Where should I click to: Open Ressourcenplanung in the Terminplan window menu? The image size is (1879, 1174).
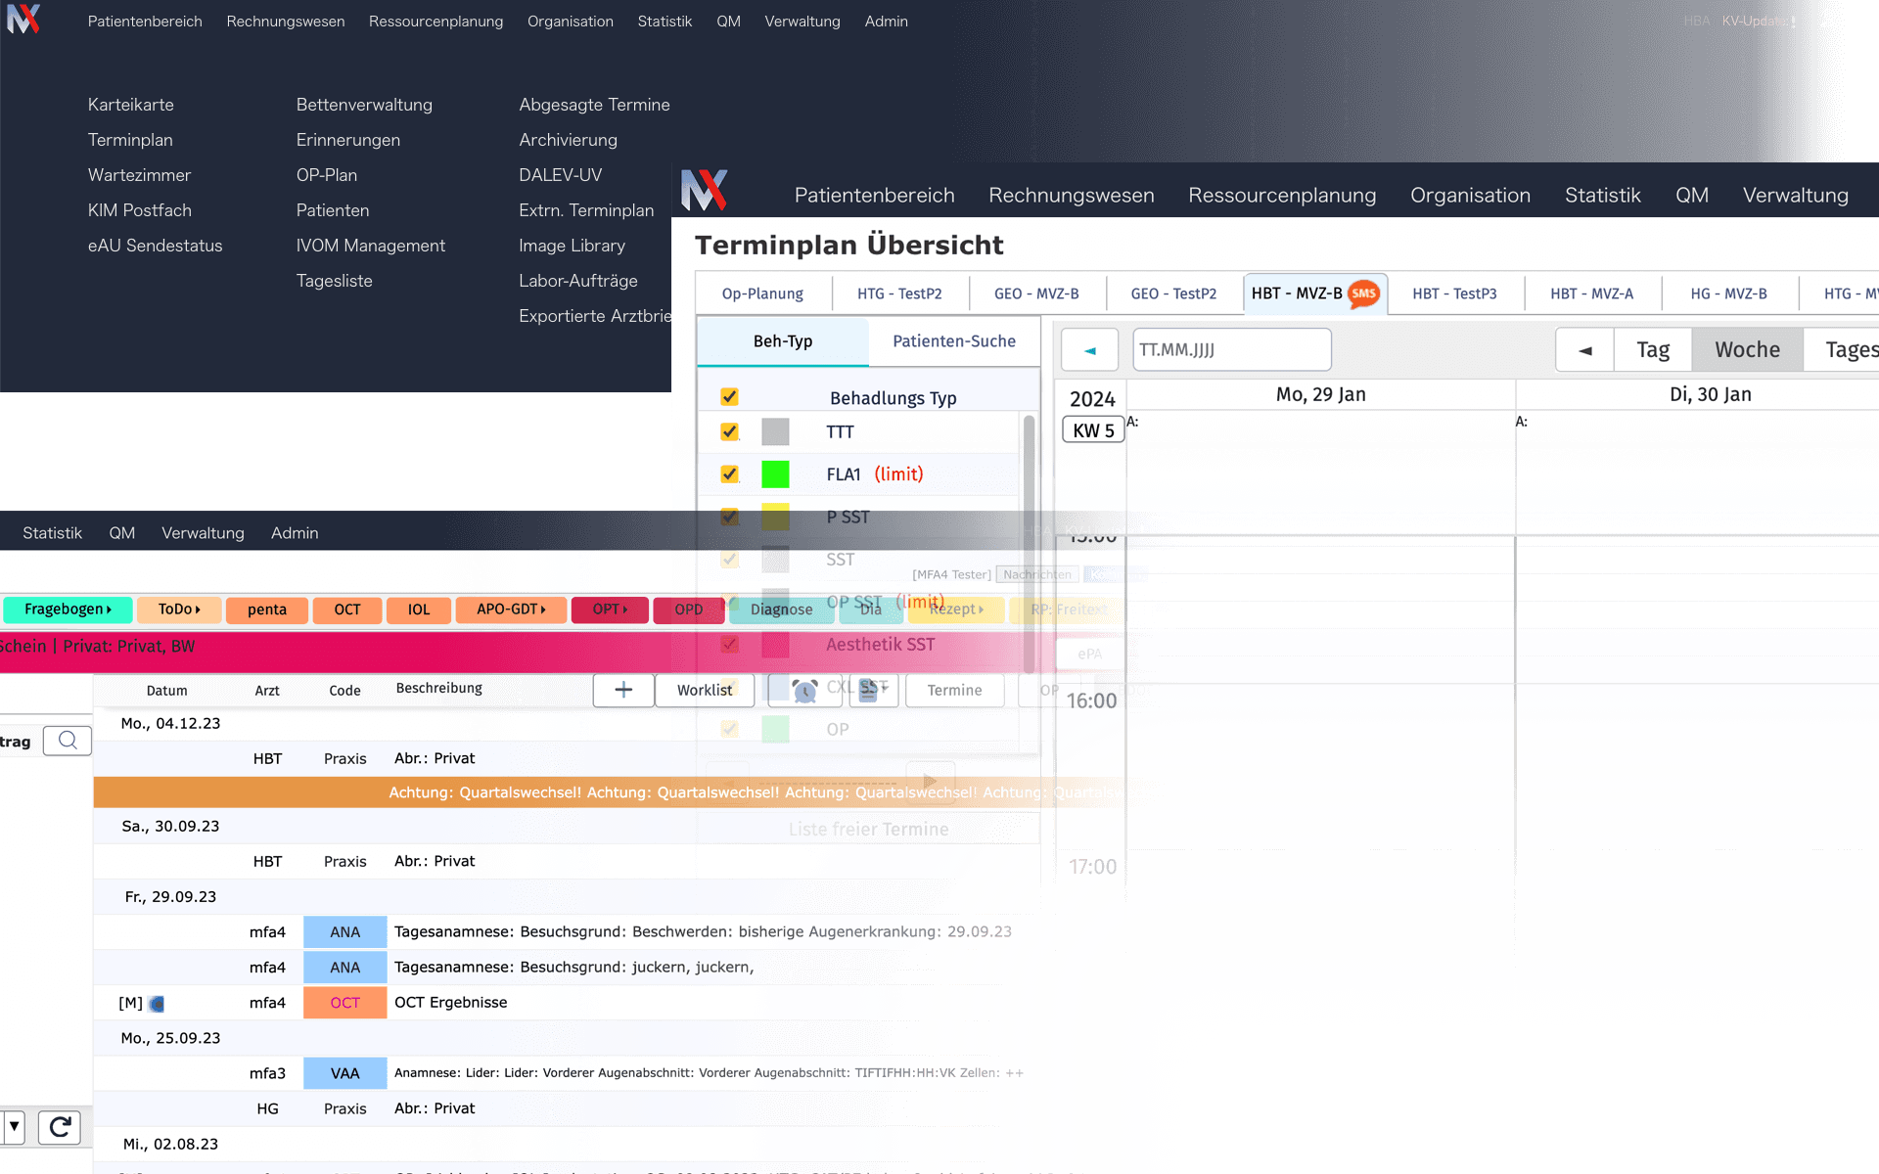(x=1282, y=195)
